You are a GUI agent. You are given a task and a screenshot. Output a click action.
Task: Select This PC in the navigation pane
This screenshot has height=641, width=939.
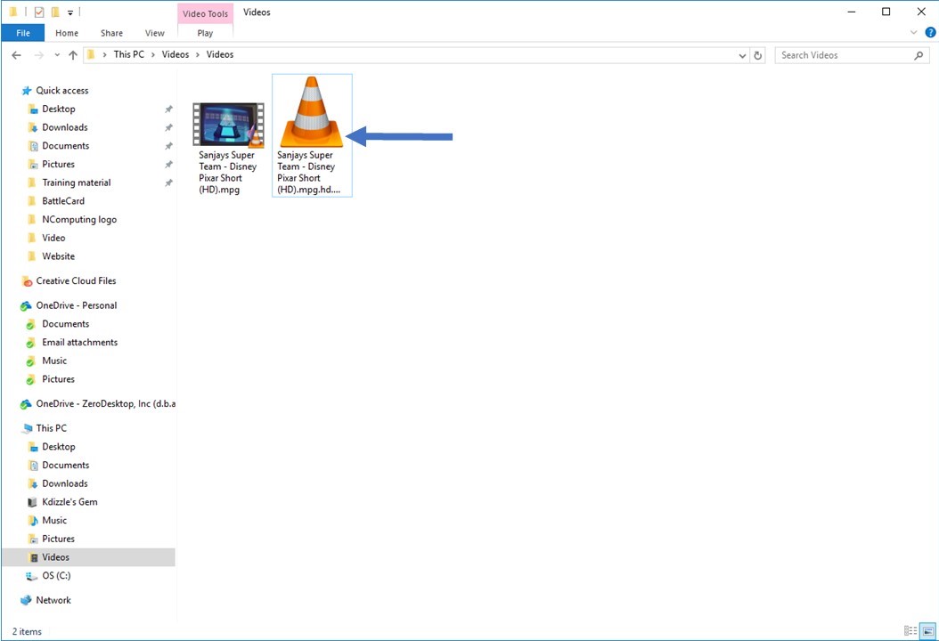click(51, 428)
